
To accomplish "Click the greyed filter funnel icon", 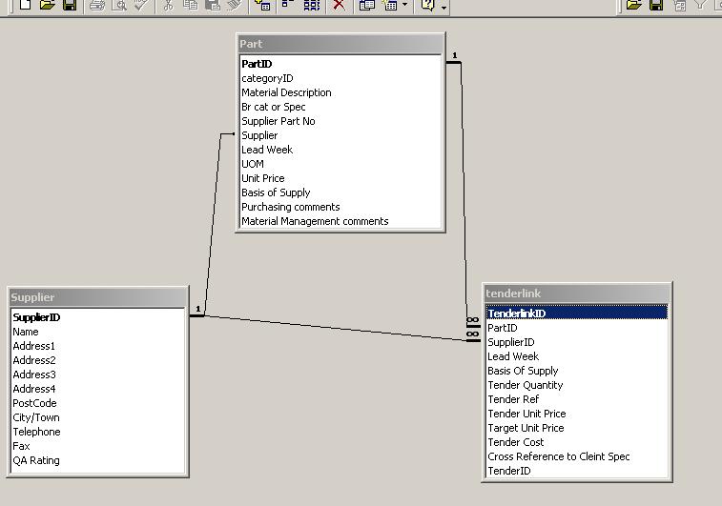I will (x=700, y=5).
